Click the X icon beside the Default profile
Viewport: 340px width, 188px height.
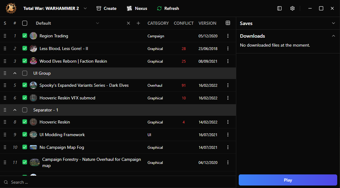(x=128, y=23)
